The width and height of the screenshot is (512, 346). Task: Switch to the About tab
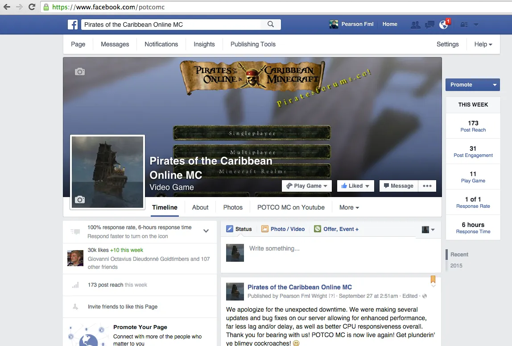pos(200,207)
